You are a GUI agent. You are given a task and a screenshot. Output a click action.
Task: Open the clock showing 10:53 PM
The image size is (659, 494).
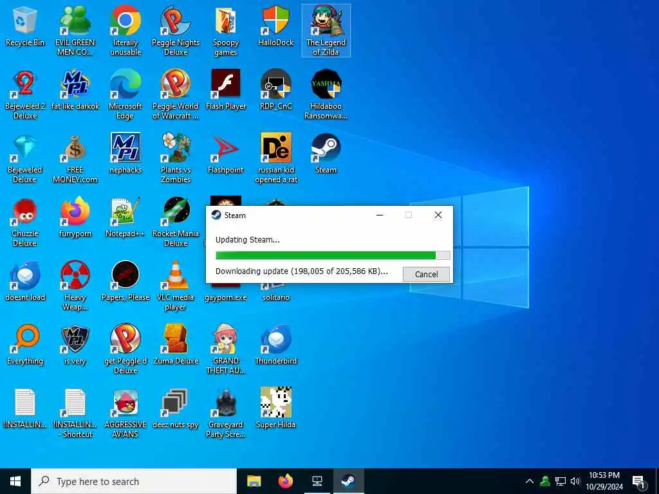tap(604, 481)
